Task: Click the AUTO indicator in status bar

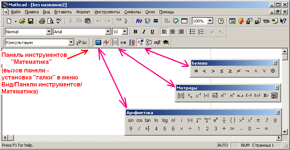Action: click(x=223, y=145)
